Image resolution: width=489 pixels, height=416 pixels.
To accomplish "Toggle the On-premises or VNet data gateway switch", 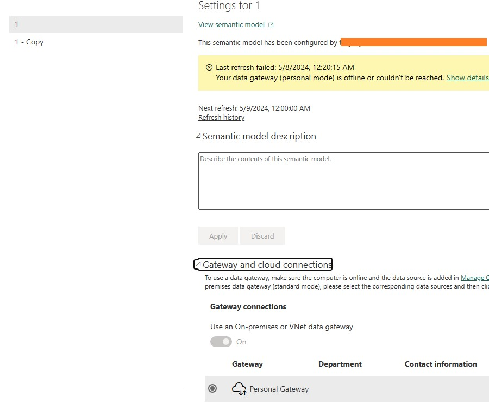I will pyautogui.click(x=221, y=342).
